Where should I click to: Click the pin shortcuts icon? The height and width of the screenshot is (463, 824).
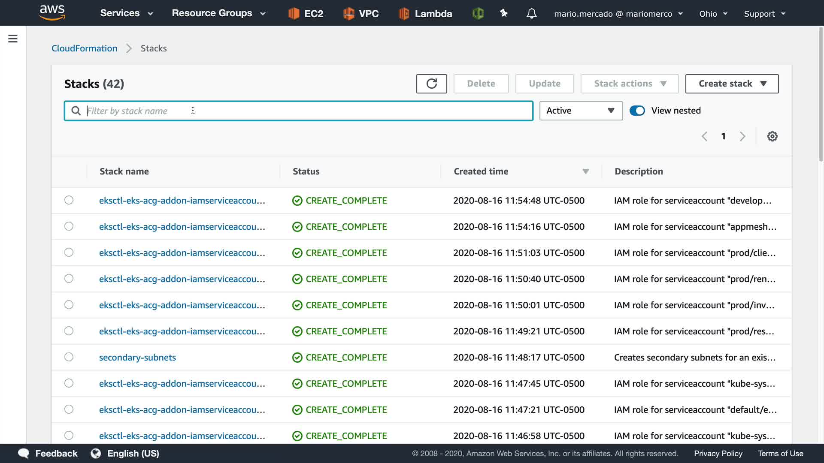pos(504,14)
